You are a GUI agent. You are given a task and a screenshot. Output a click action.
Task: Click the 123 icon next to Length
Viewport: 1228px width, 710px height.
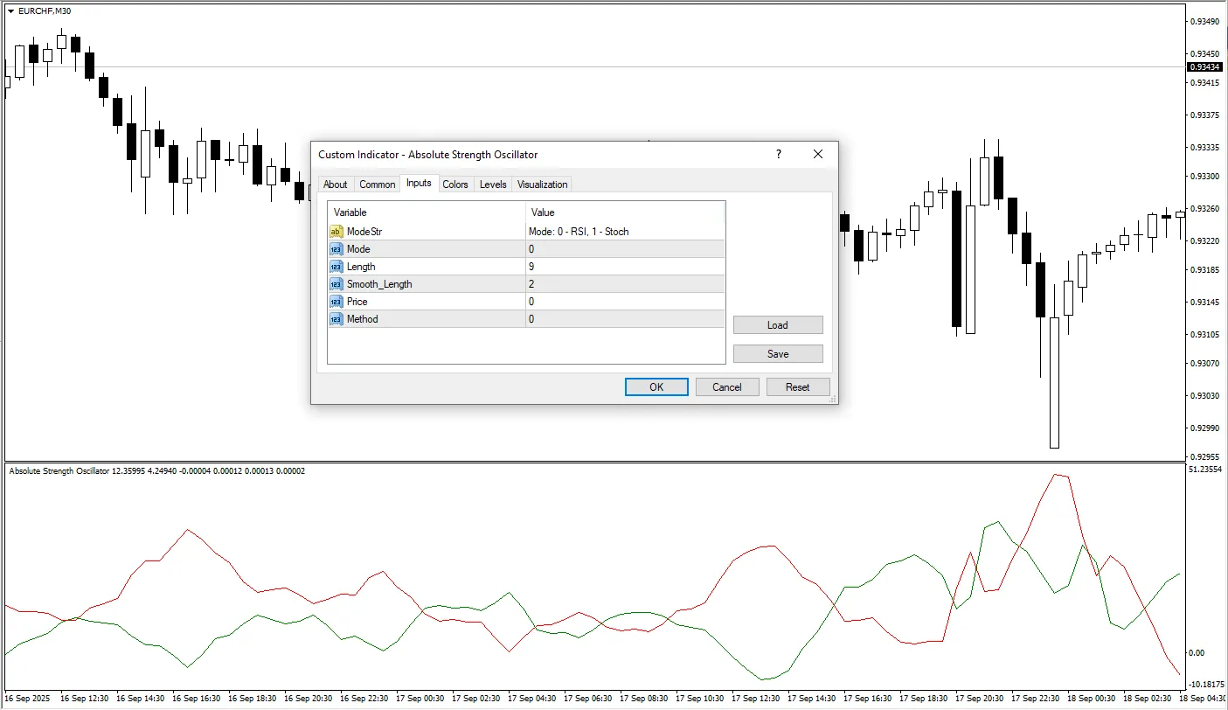click(x=336, y=266)
